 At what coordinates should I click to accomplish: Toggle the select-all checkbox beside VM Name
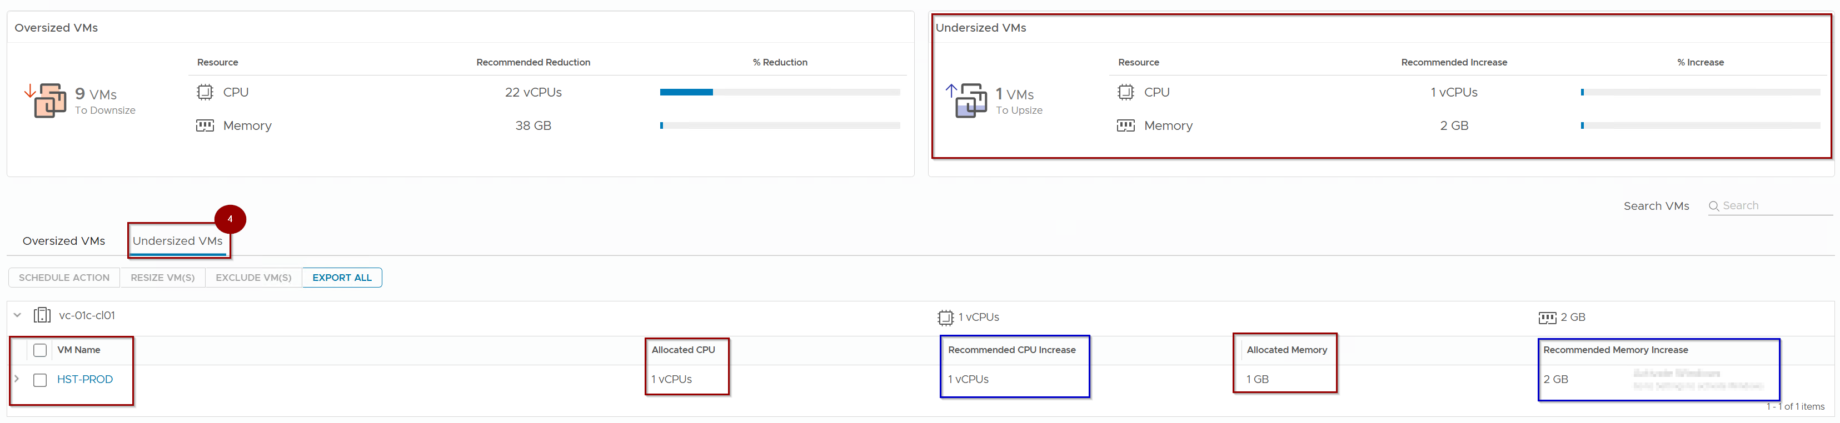[40, 350]
